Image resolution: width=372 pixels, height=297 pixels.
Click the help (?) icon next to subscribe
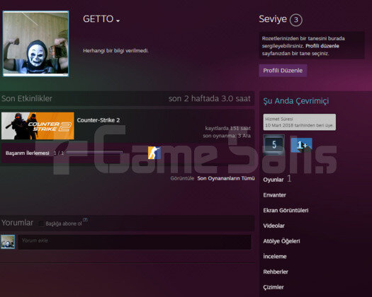[85, 220]
